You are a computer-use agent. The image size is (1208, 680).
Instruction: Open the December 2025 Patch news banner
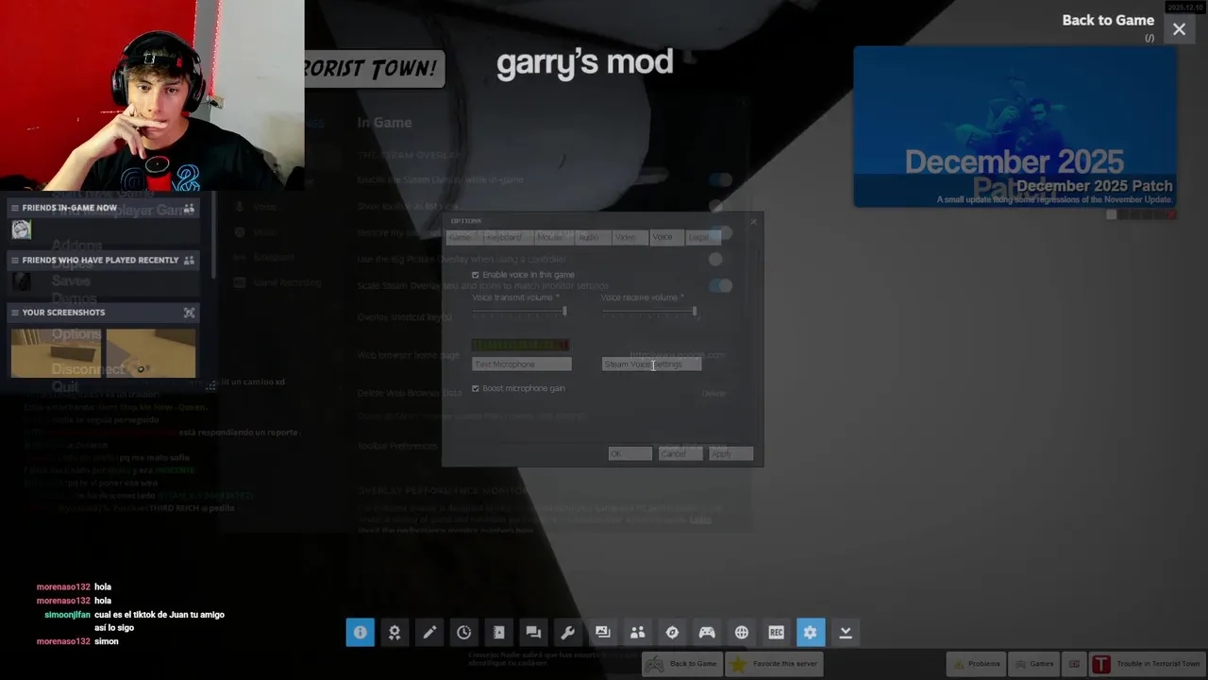(1015, 126)
